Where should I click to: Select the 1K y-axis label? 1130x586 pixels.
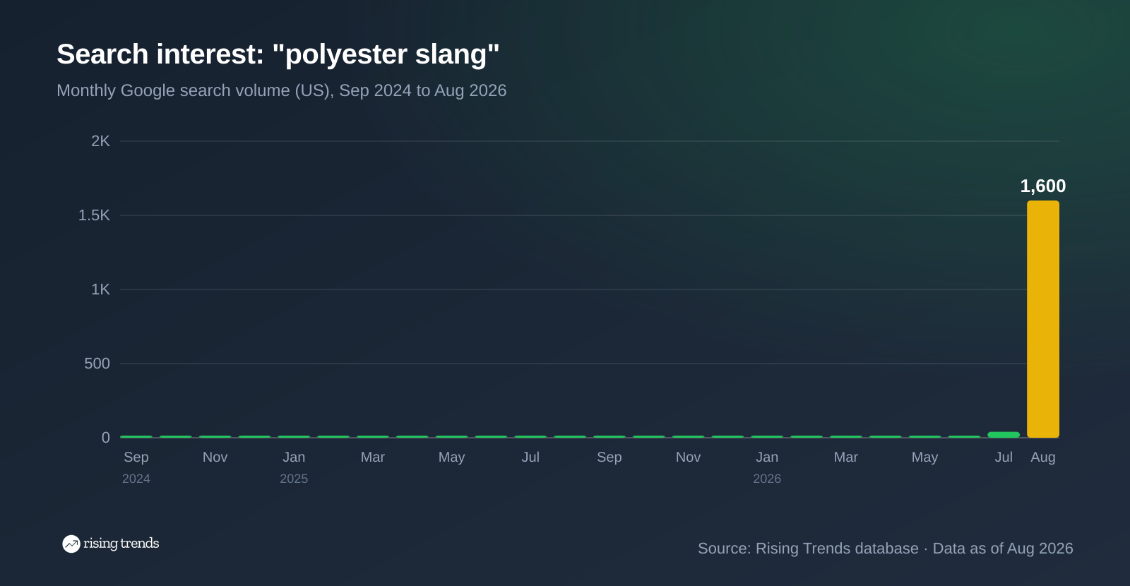point(101,289)
